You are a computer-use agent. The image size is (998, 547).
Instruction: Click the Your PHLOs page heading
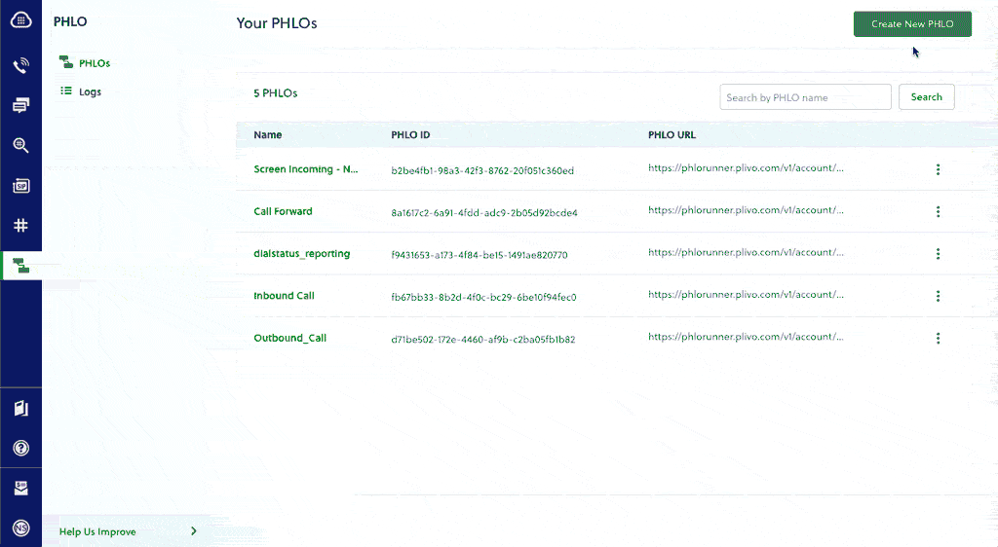pos(277,22)
